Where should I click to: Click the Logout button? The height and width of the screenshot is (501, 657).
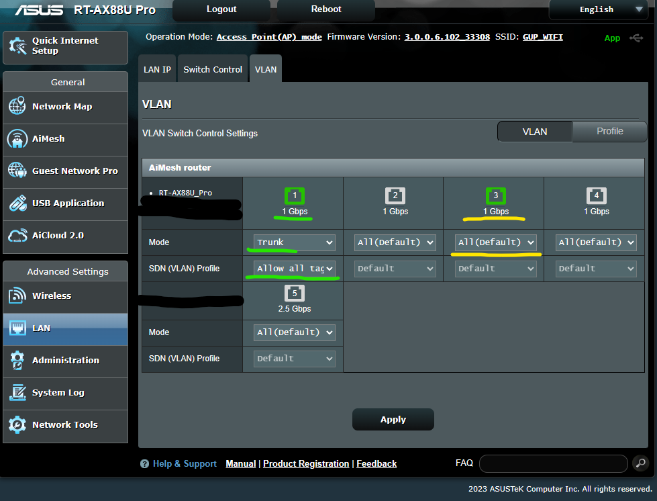tap(221, 9)
